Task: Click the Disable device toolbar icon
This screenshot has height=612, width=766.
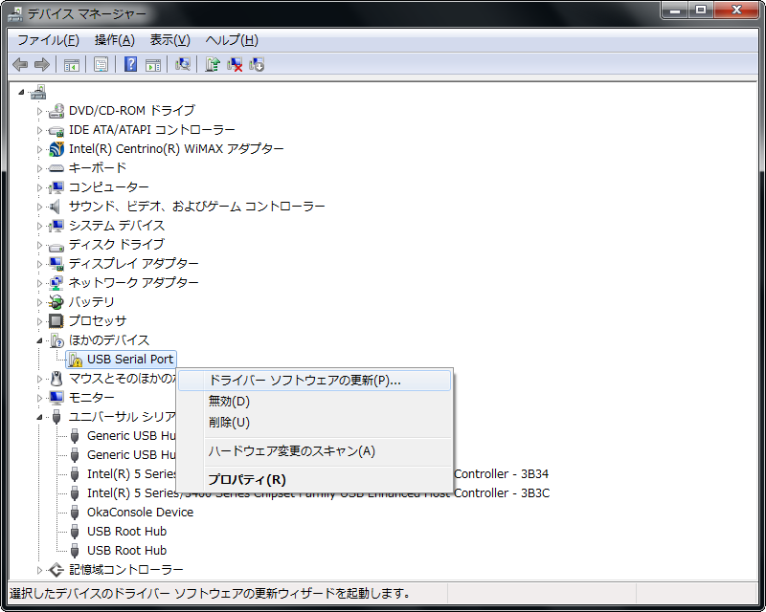Action: point(257,64)
